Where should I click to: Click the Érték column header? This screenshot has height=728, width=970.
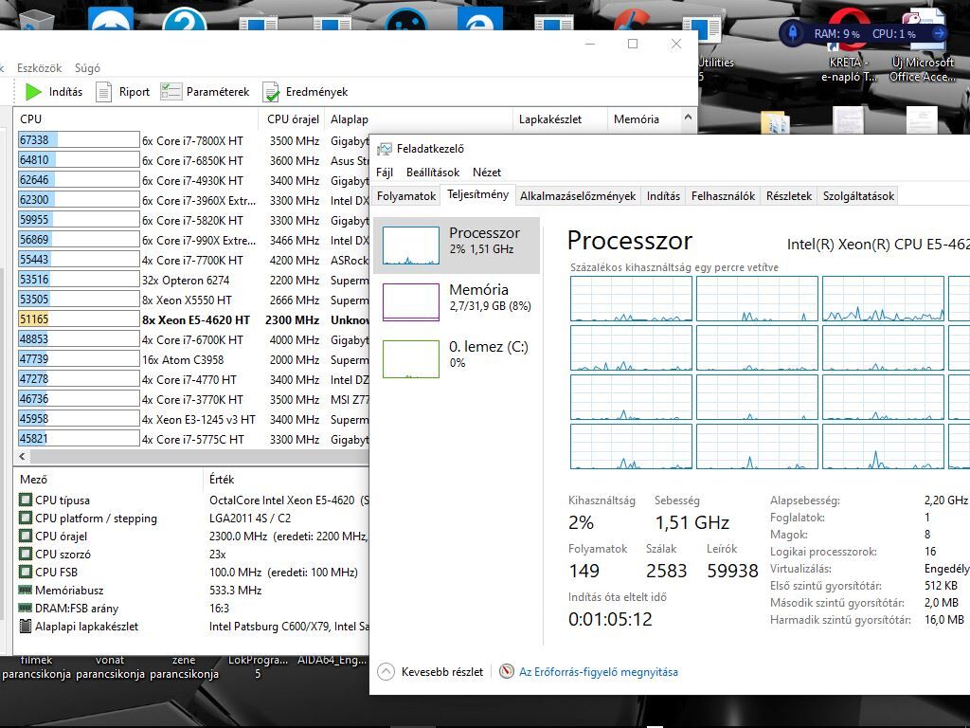286,479
